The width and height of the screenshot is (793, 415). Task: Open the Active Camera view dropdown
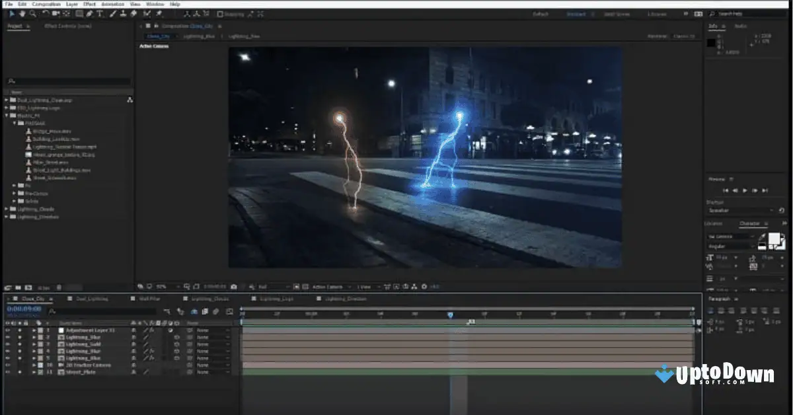(328, 286)
